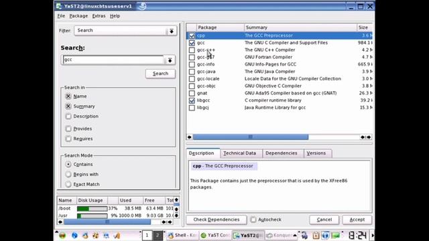
Task: Open the Filter dropdown
Action: [172, 31]
